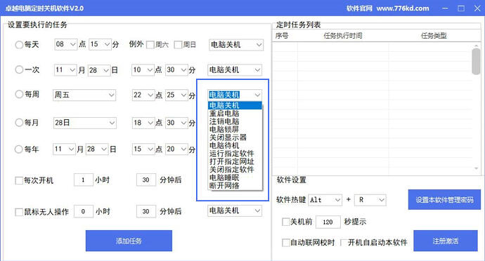Open the 每月 28日 day dropdown
Screen dimensions: 485x261
85,123
